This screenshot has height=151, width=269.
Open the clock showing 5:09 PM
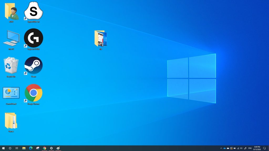pos(257,148)
